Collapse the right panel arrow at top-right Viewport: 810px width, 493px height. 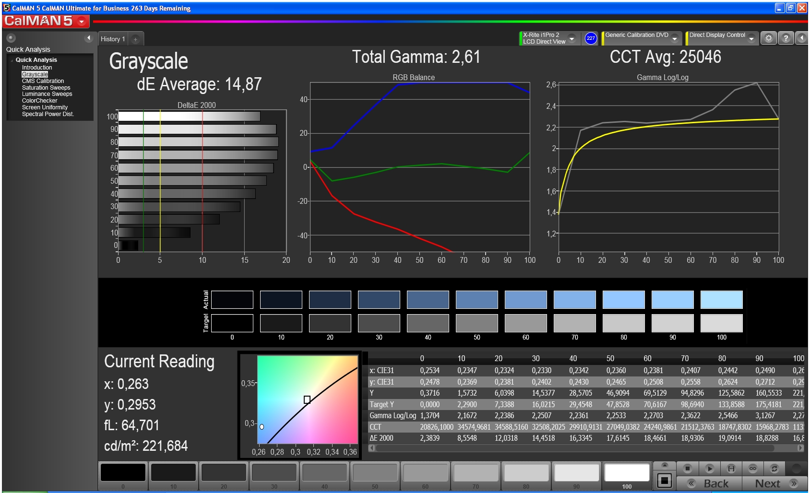[x=802, y=38]
